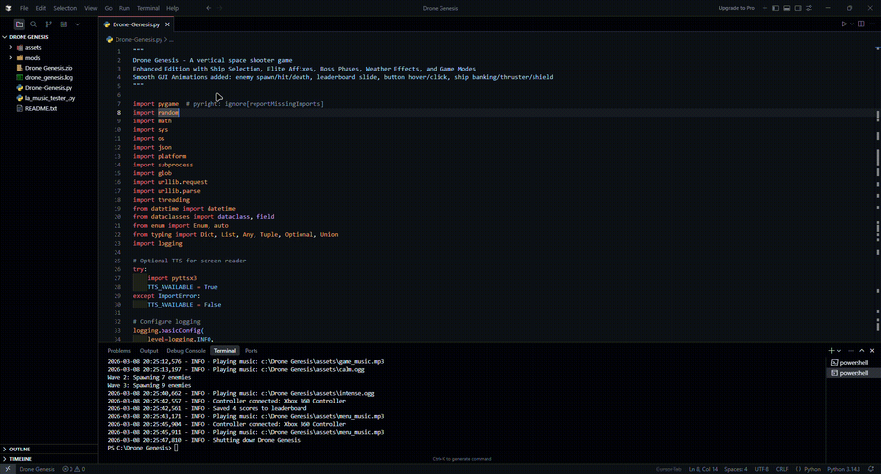The height and width of the screenshot is (474, 881).
Task: Open drone_genesis.log file
Action: coord(49,77)
